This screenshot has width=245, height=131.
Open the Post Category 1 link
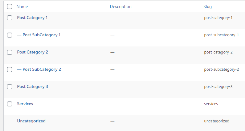[x=32, y=18]
